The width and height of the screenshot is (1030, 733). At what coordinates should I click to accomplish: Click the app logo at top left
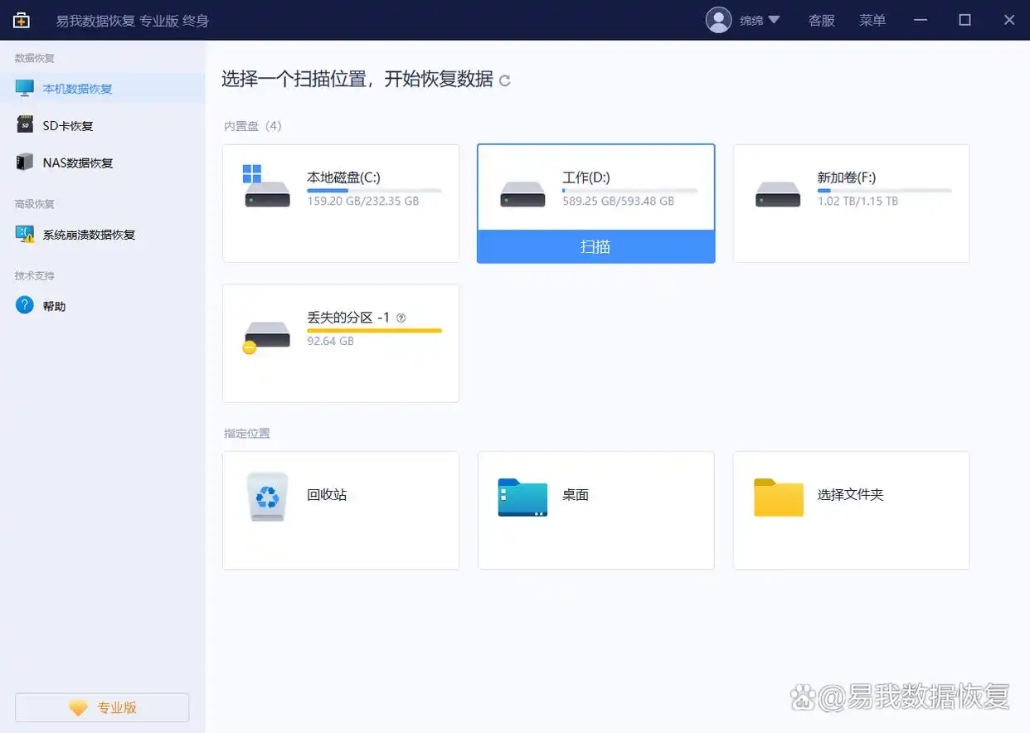(x=21, y=19)
